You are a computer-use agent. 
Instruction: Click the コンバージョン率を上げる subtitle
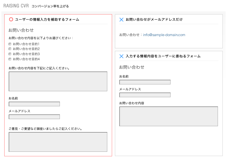50,6
